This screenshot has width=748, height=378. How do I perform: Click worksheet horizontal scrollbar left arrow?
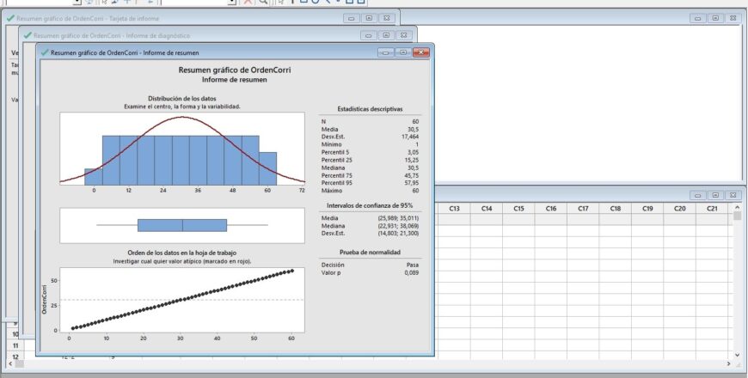pos(10,363)
